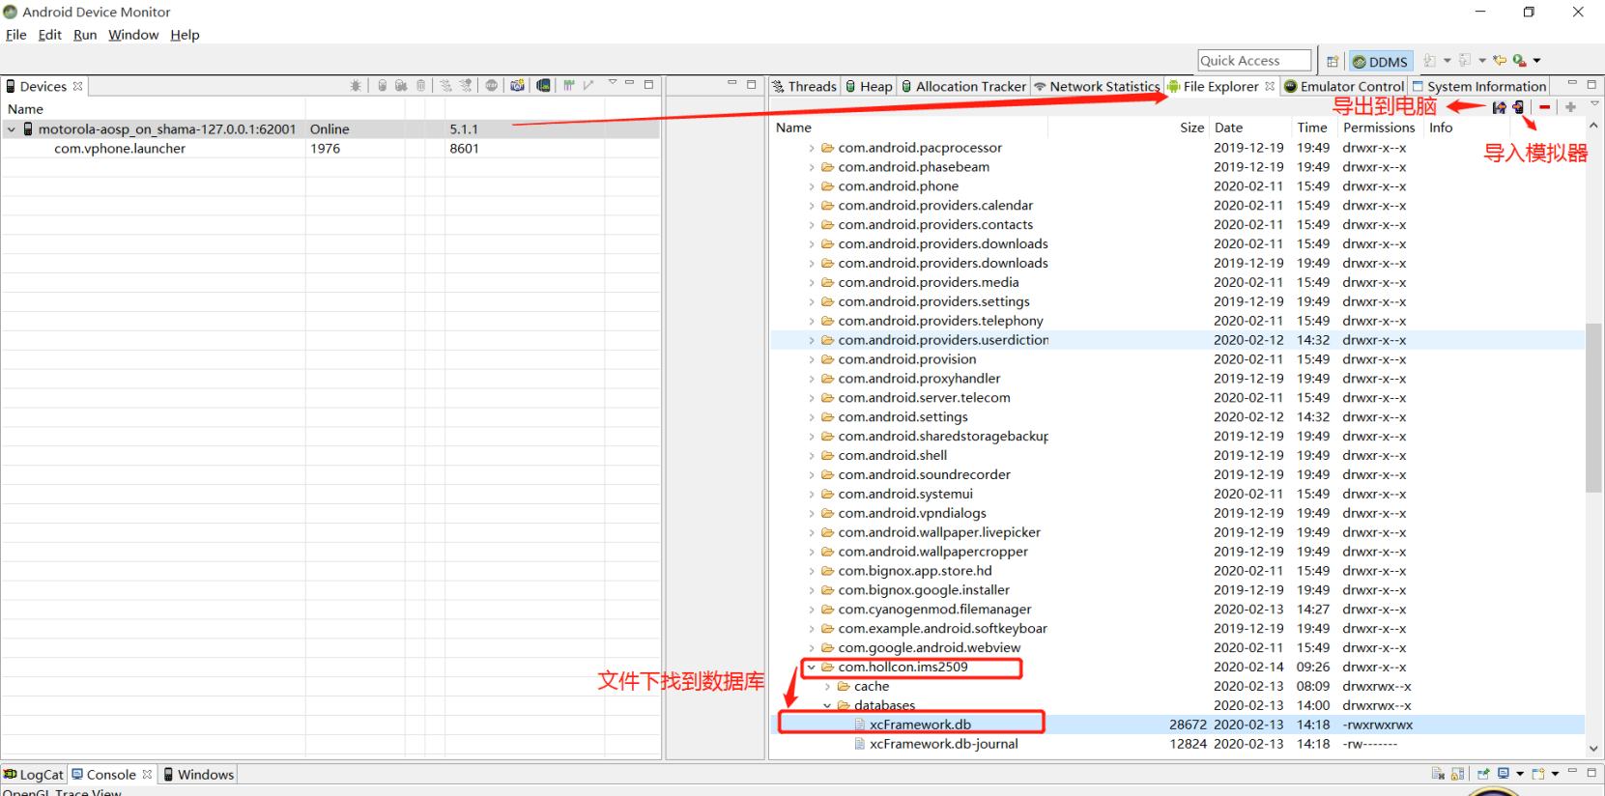Screen dimensions: 1605x796
Task: Click the plus New folder icon
Action: coord(1570,107)
